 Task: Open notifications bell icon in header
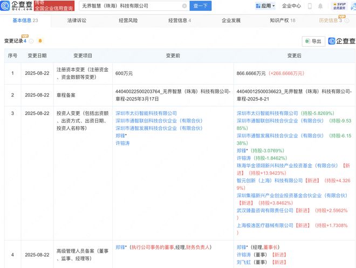pos(320,6)
